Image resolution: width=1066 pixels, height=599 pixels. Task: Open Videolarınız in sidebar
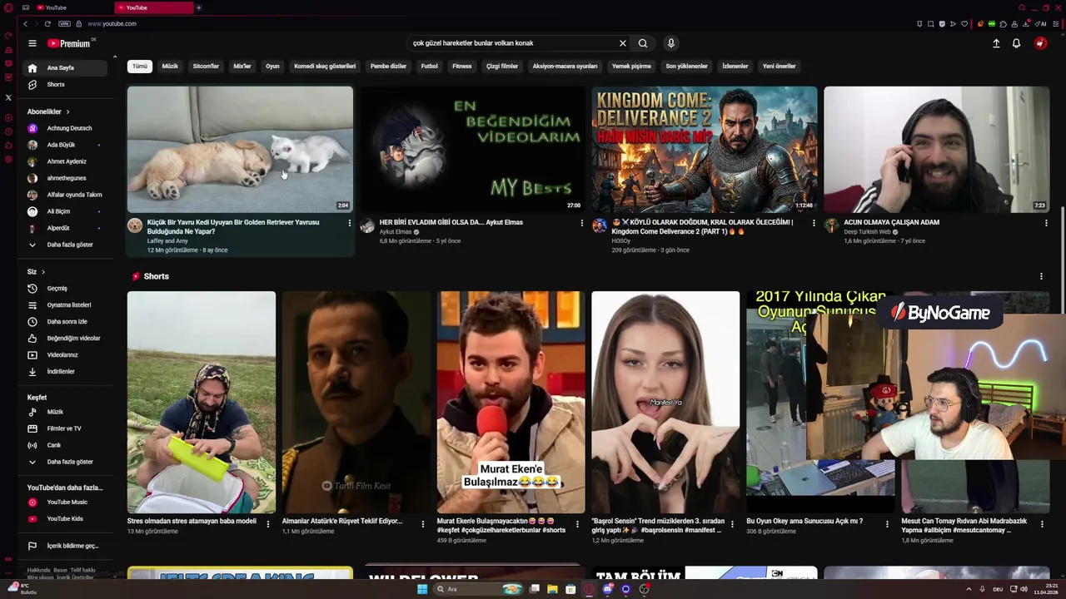(67, 354)
